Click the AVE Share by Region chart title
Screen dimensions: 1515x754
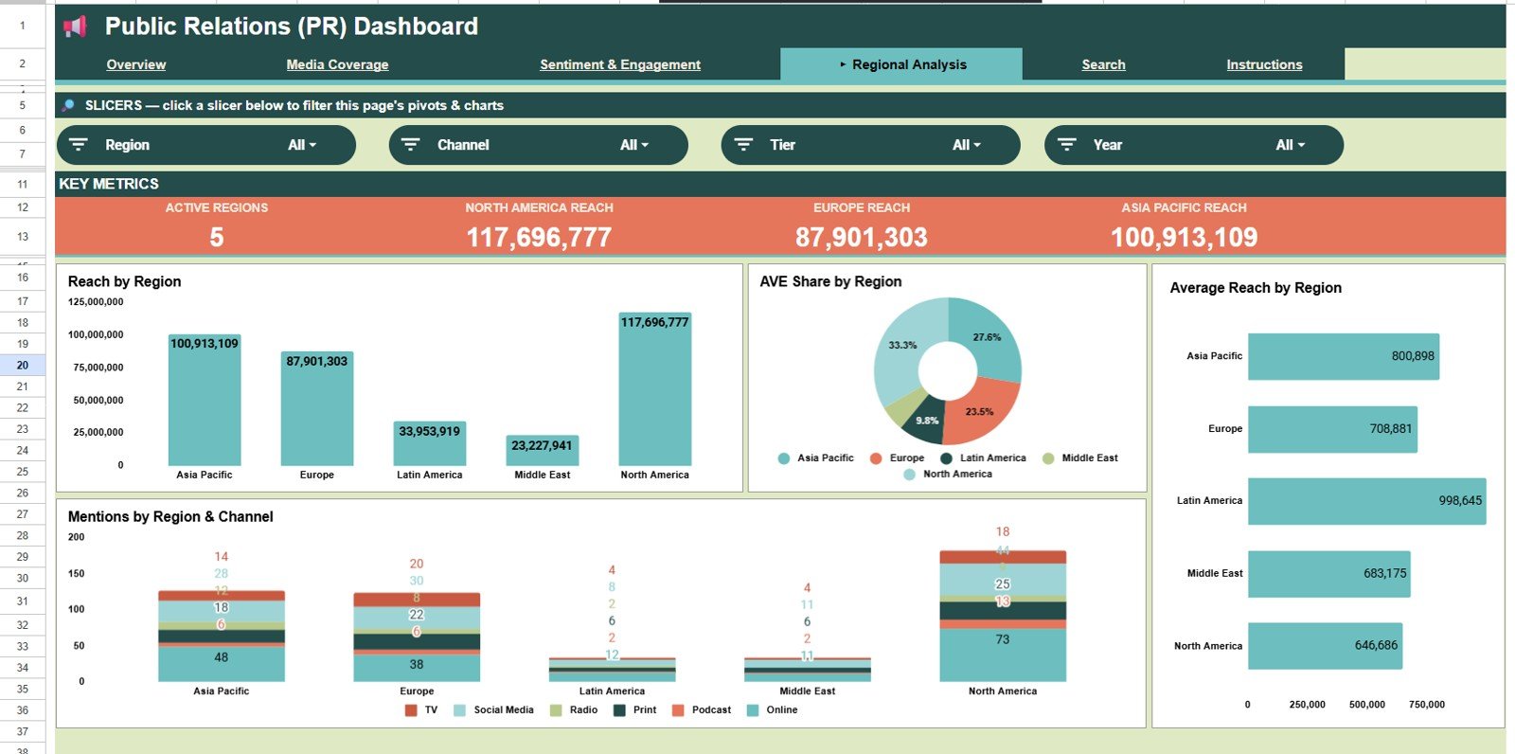click(830, 281)
